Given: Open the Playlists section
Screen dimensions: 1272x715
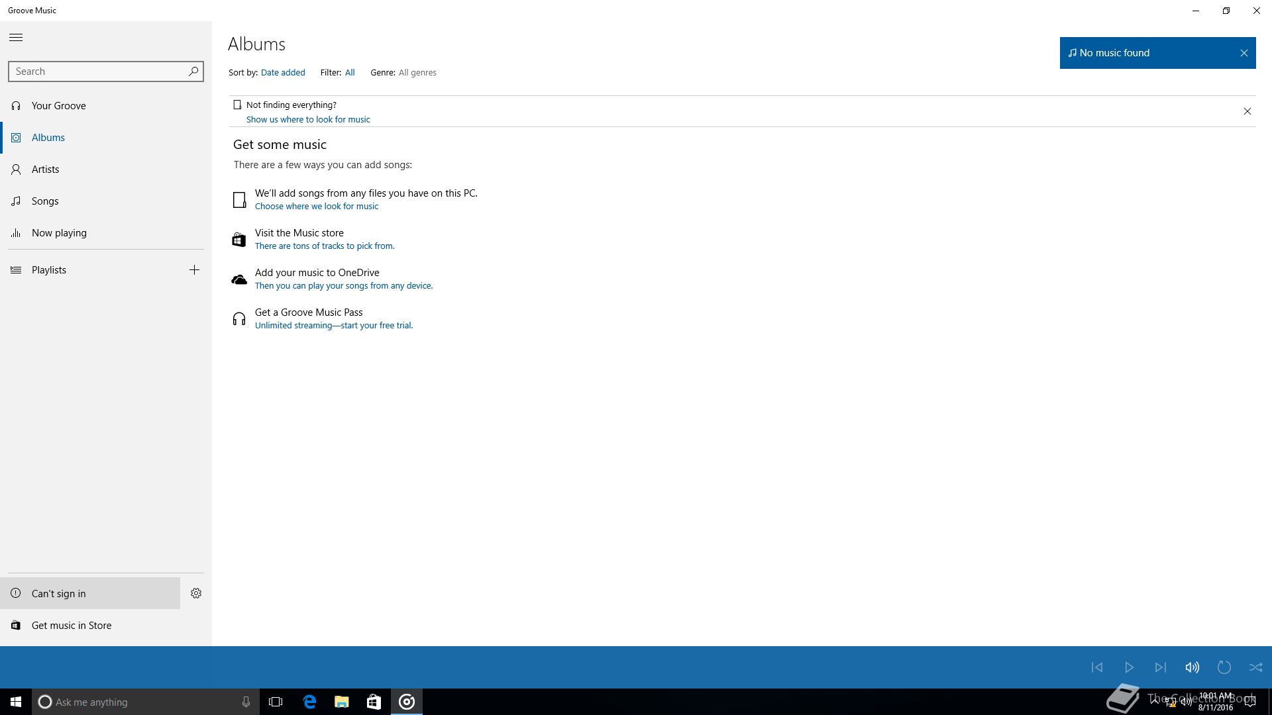Looking at the screenshot, I should [x=89, y=270].
